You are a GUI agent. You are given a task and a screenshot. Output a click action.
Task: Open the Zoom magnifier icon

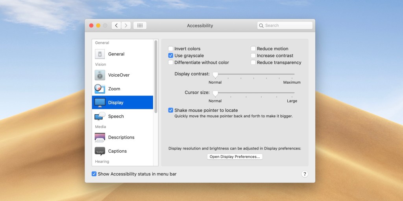click(x=100, y=89)
